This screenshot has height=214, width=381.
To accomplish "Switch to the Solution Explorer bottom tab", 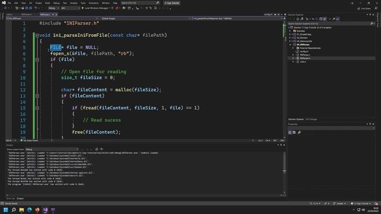I will 296,119.
